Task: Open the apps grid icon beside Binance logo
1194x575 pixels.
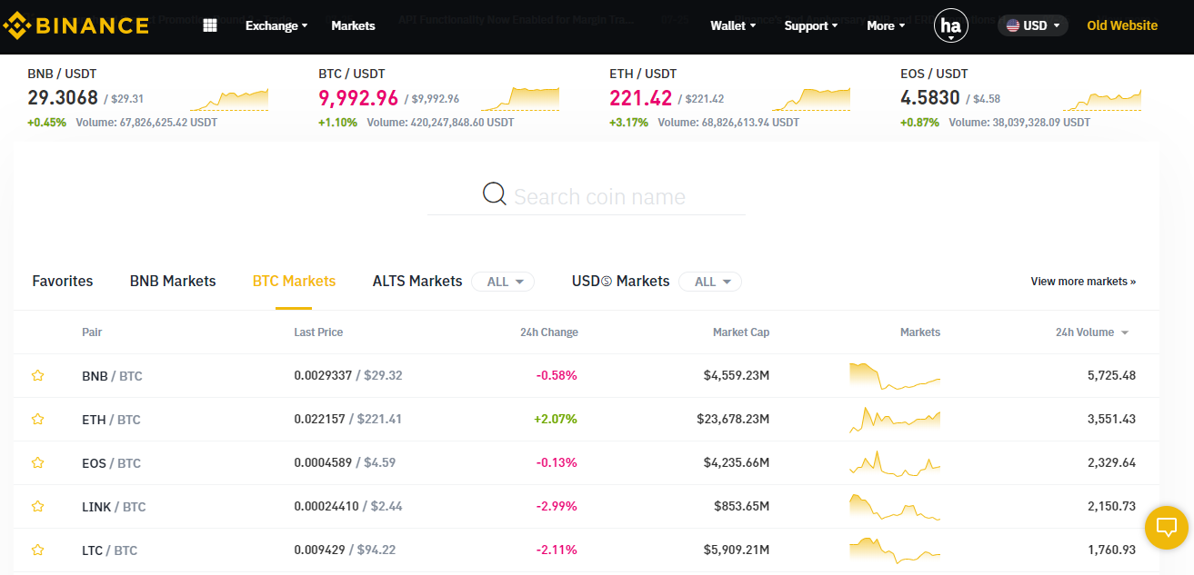Action: [210, 25]
